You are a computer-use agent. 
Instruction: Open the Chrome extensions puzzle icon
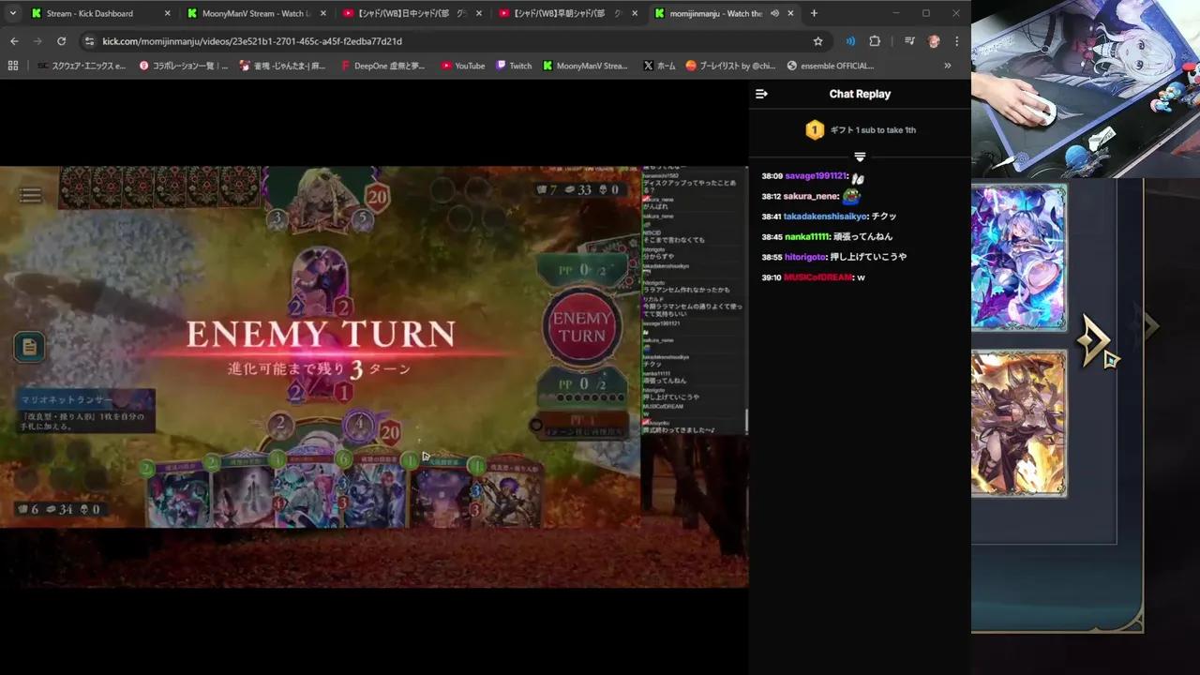(874, 41)
